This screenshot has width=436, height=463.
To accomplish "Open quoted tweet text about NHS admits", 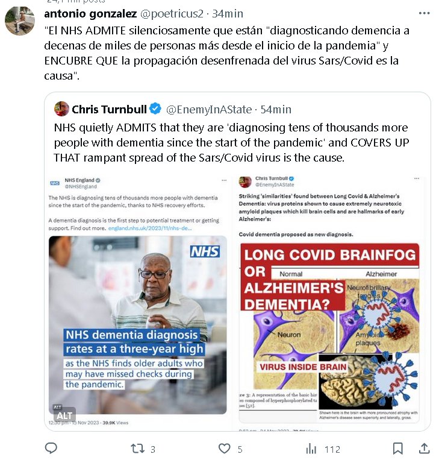I will click(x=231, y=142).
